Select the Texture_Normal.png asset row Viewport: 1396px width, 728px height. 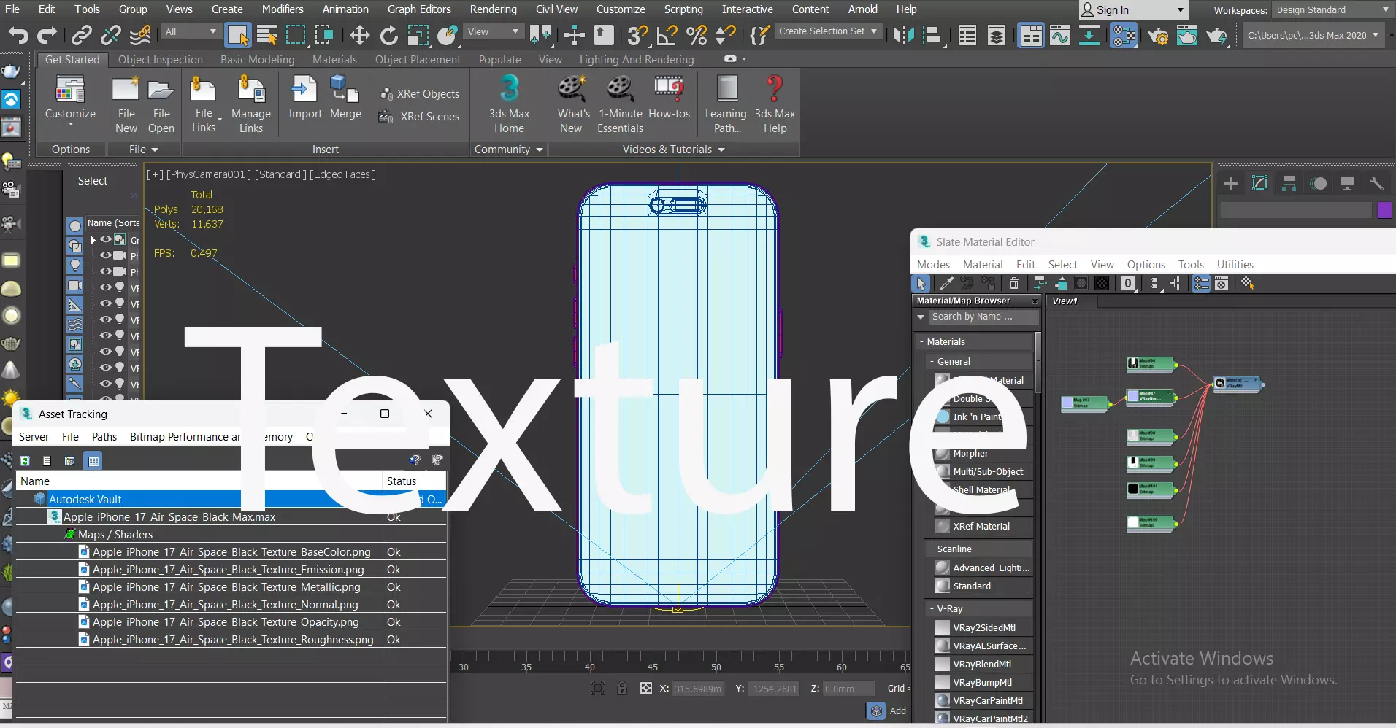[231, 605]
